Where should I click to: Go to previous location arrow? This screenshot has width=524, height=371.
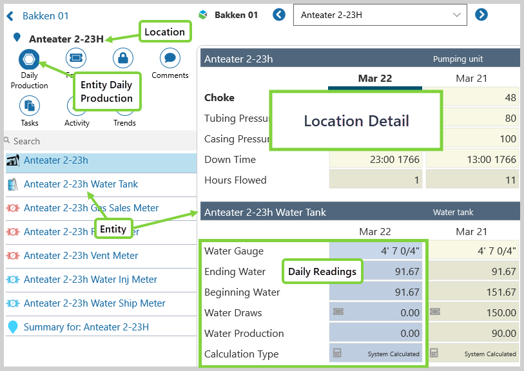[x=279, y=14]
